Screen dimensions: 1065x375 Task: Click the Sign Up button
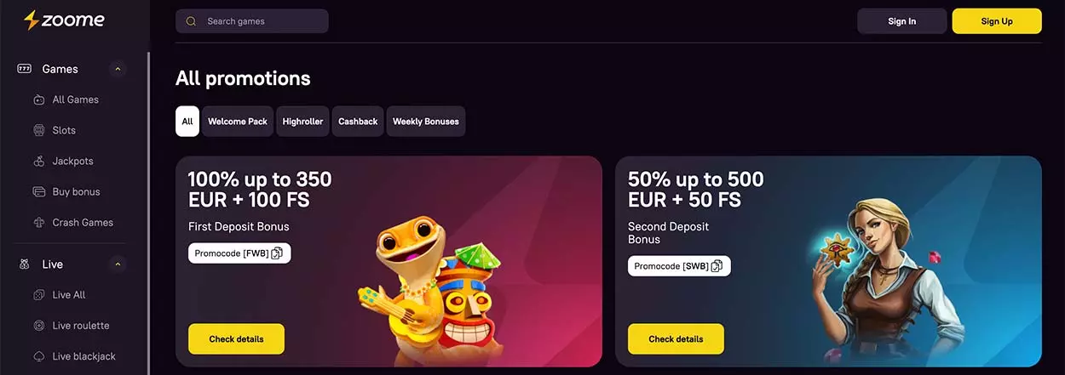pyautogui.click(x=997, y=21)
